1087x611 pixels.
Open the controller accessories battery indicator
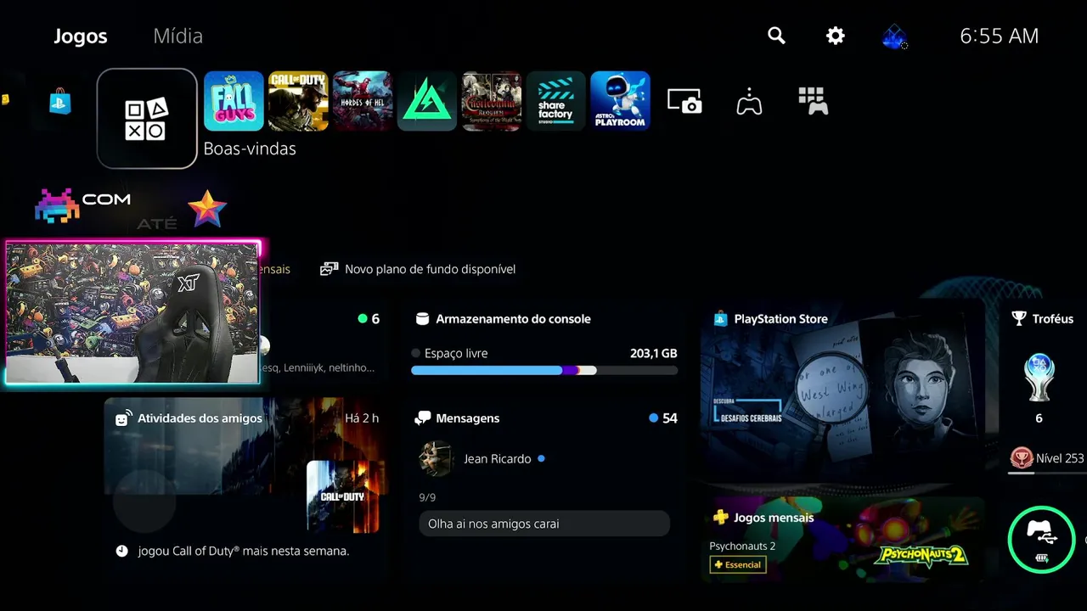(x=1041, y=539)
